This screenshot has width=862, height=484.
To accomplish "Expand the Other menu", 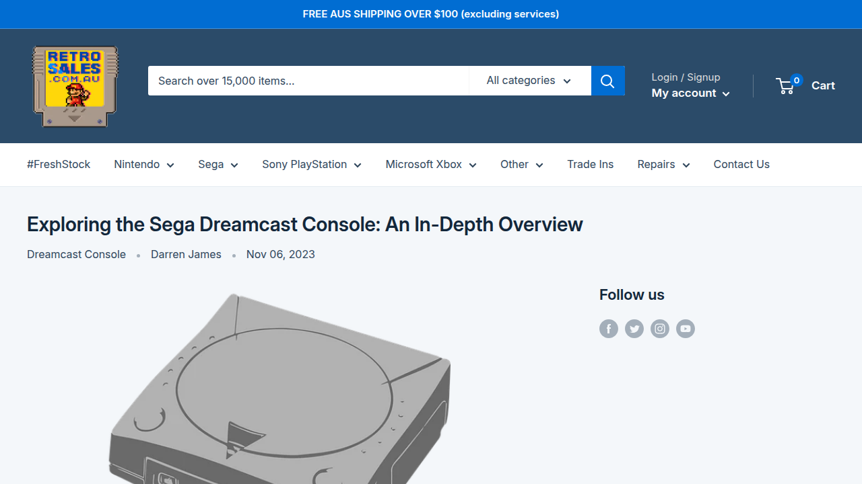I will tap(522, 165).
